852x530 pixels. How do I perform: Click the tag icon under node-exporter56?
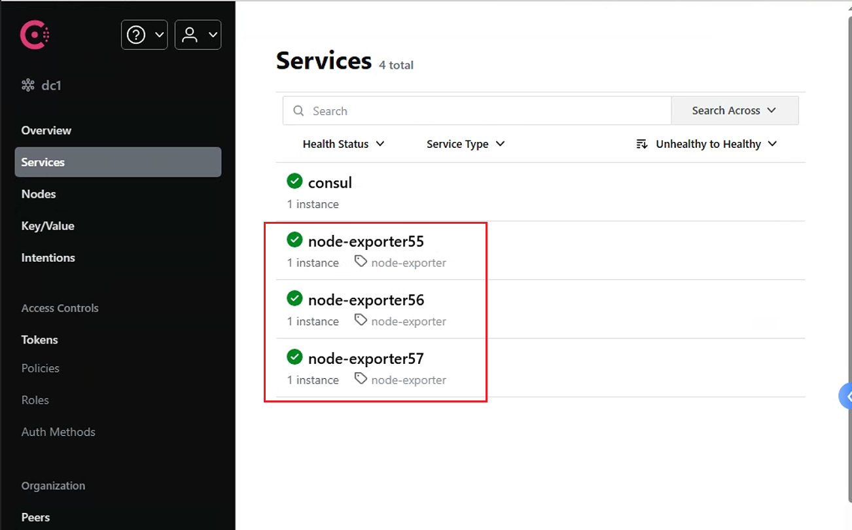361,320
